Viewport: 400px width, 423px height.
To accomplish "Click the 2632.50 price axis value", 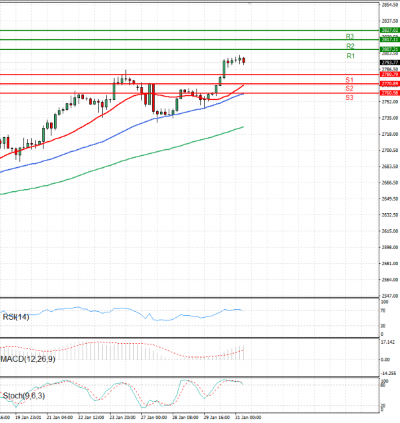I will point(390,215).
